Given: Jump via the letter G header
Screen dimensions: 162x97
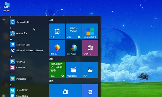Looking at the screenshot, I should [x=11, y=28].
